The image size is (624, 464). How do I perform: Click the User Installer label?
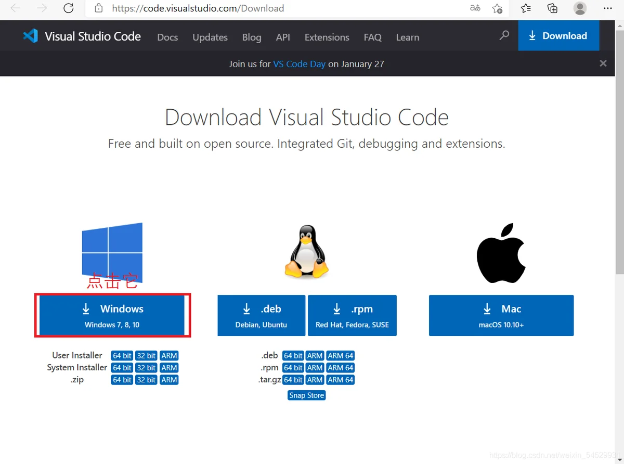[77, 355]
